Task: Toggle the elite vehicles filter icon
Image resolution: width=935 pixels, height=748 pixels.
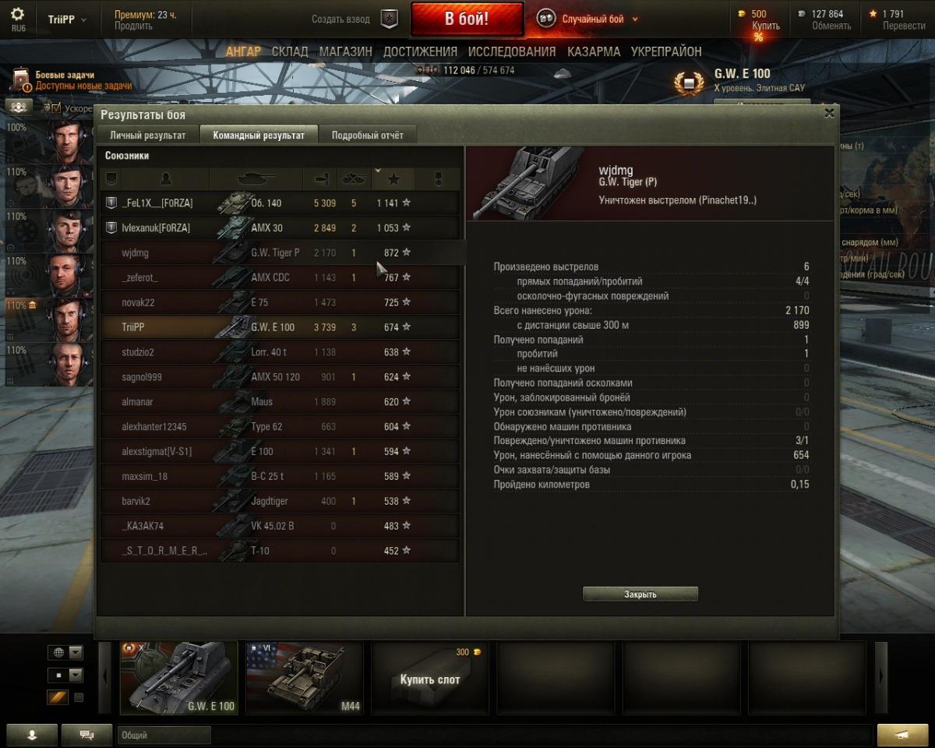Action: click(x=58, y=697)
